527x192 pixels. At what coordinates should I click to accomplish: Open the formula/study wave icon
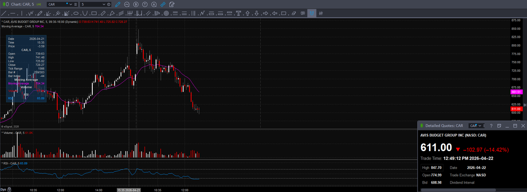[127, 4]
